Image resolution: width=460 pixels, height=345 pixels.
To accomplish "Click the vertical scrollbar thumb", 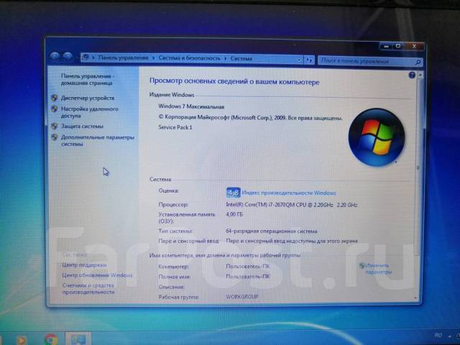I will [418, 167].
